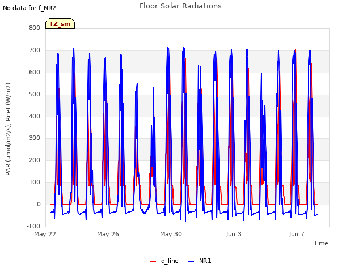Toggle the NR1 series in the legend
The width and height of the screenshot is (363, 272).
[199, 261]
